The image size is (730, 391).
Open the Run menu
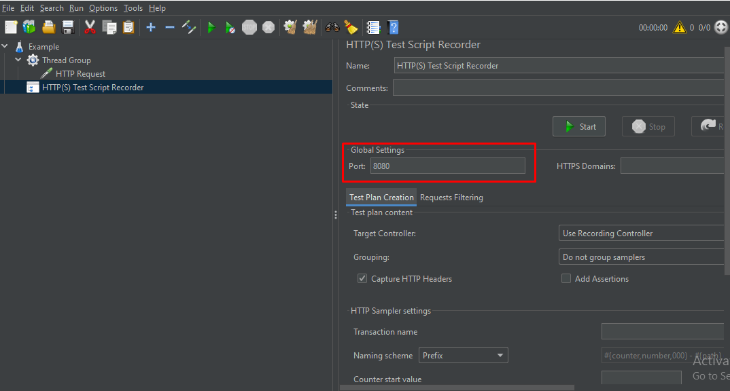tap(76, 8)
